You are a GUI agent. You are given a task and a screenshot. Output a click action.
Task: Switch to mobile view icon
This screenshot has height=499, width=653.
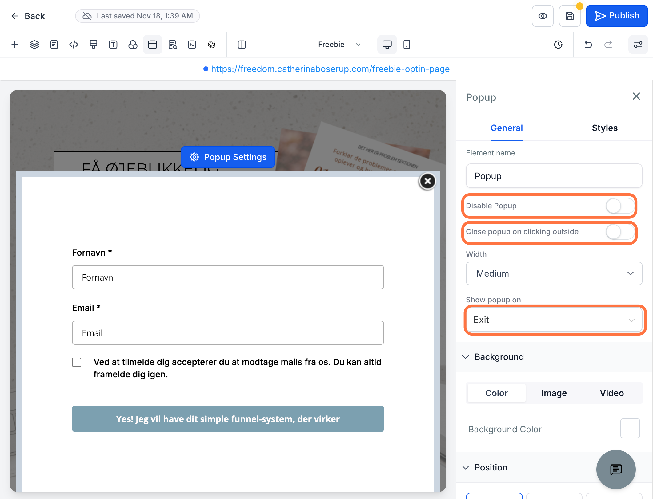click(407, 45)
